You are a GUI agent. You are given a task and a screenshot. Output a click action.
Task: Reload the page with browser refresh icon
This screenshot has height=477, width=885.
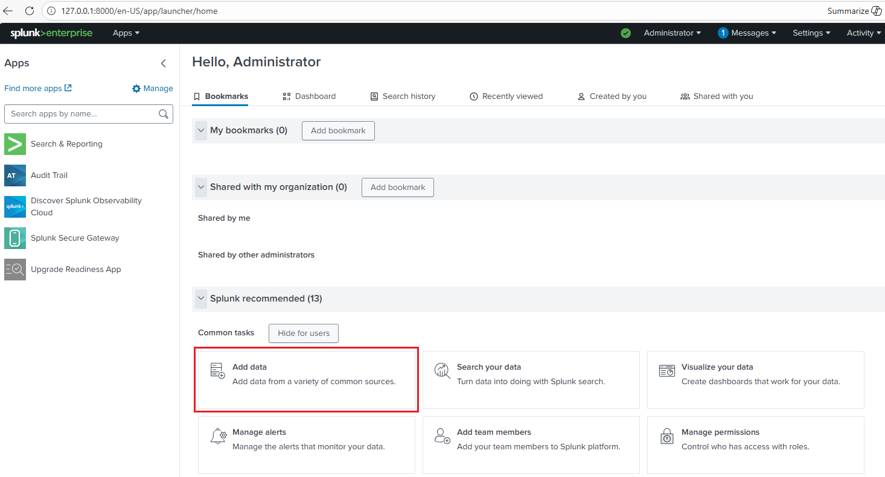click(29, 11)
